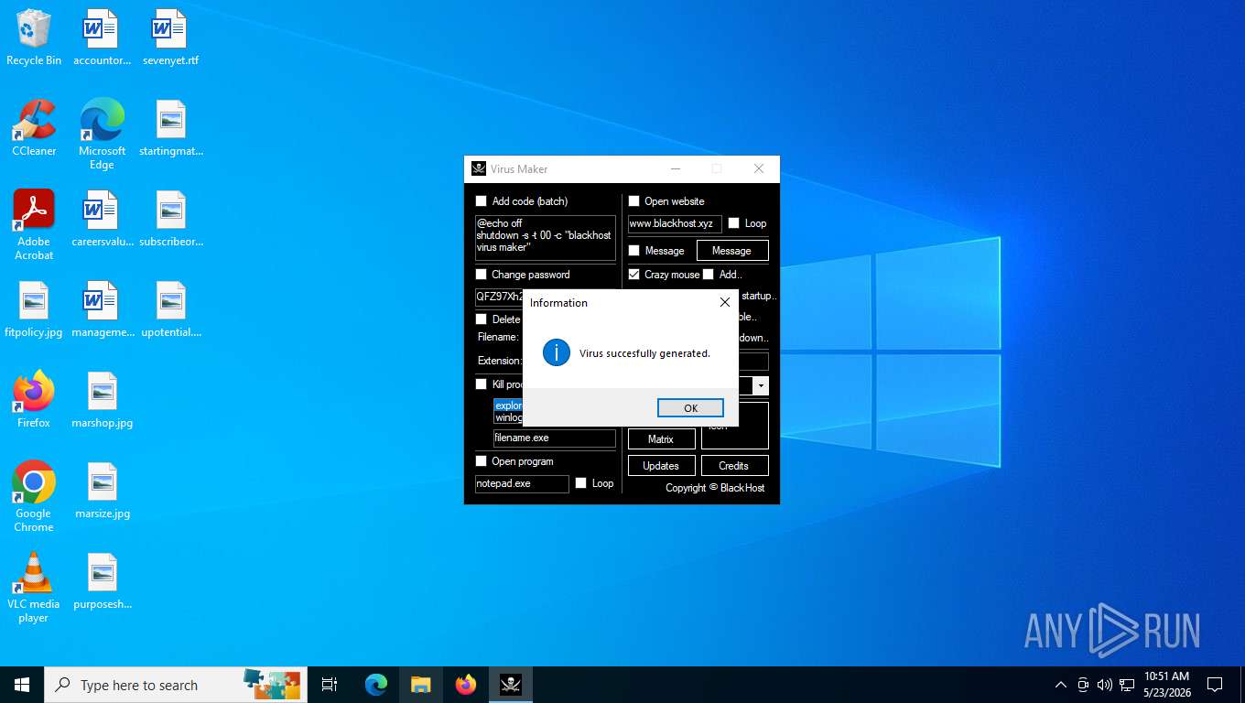This screenshot has width=1245, height=703.
Task: Select the marsize.jpg desktop file
Action: (x=102, y=491)
